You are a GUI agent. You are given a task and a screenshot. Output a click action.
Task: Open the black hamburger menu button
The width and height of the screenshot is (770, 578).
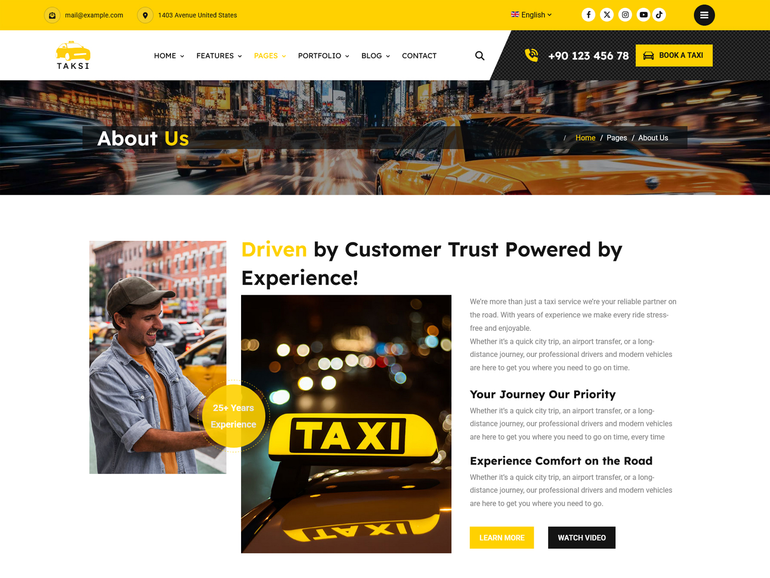coord(704,15)
